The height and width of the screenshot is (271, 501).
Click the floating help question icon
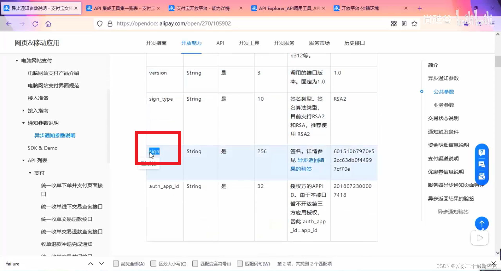point(482,152)
